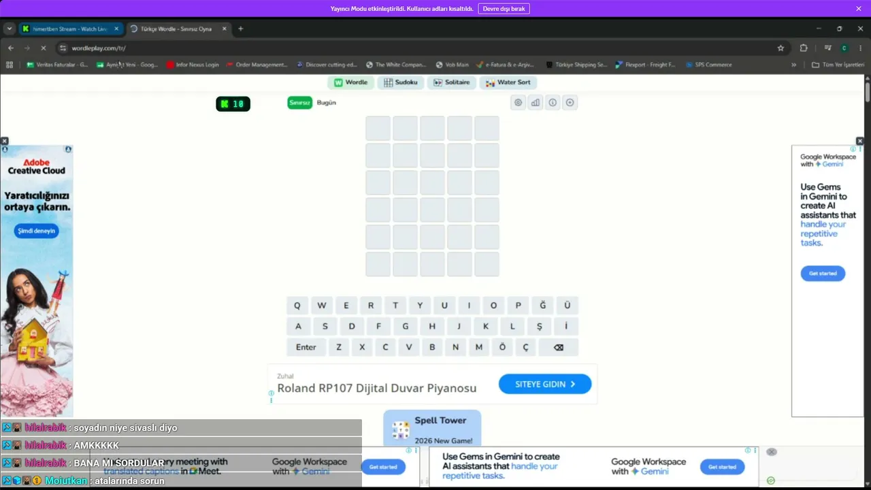The image size is (871, 490).
Task: Open the Sudoku game
Action: click(400, 82)
